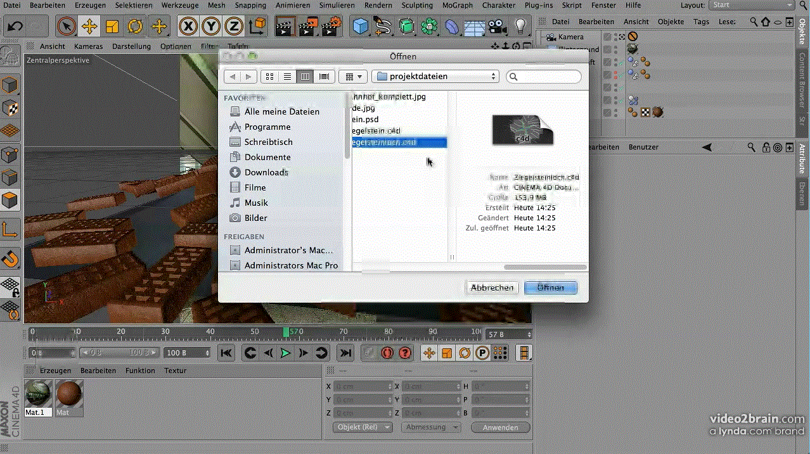Add a Light object bulb icon
This screenshot has height=454, width=810.
pos(520,27)
